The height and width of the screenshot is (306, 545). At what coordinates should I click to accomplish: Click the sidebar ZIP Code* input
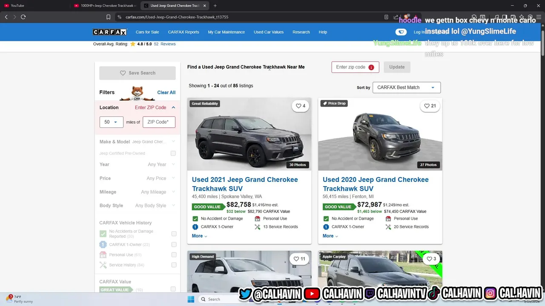click(x=159, y=122)
